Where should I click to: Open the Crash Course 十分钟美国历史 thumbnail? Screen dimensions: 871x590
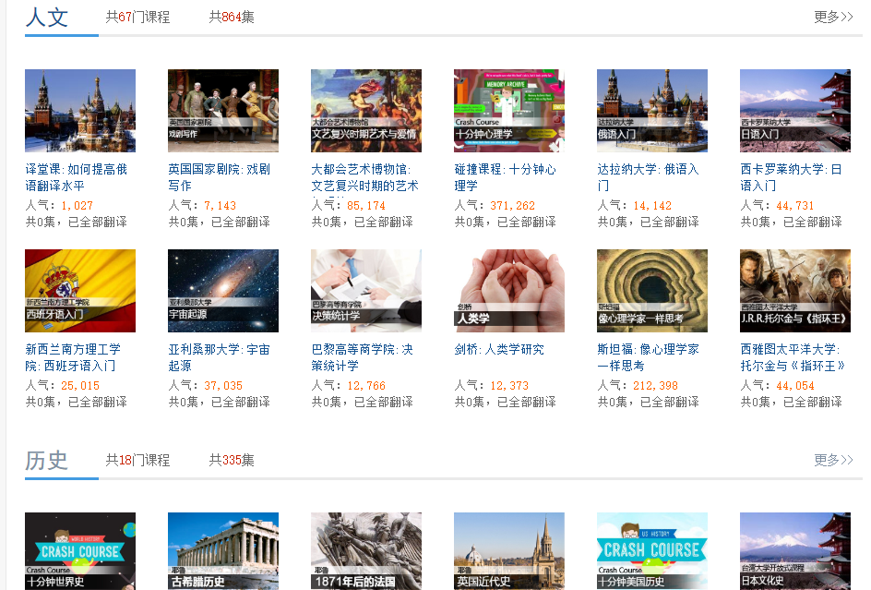tap(652, 551)
